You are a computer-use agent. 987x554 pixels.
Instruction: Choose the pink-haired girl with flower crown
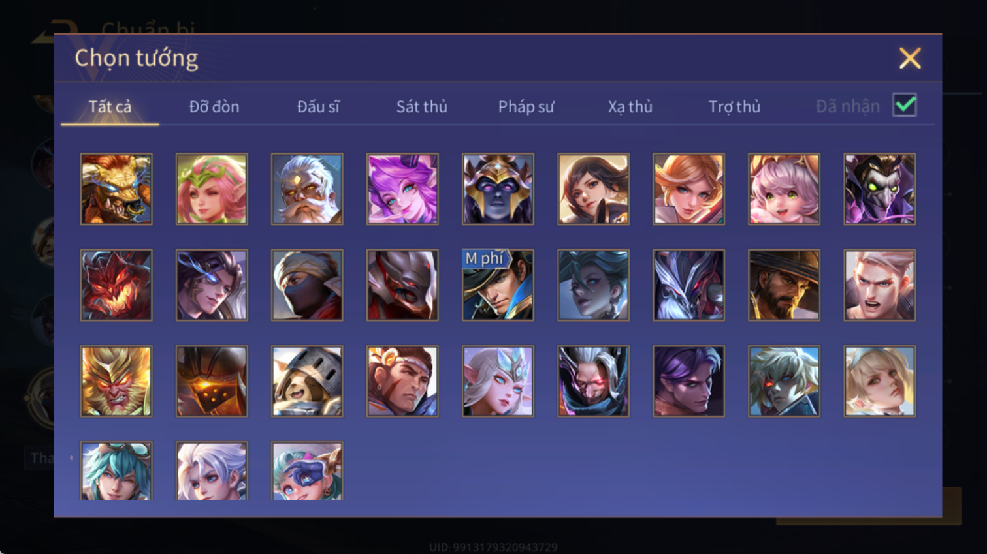click(212, 189)
